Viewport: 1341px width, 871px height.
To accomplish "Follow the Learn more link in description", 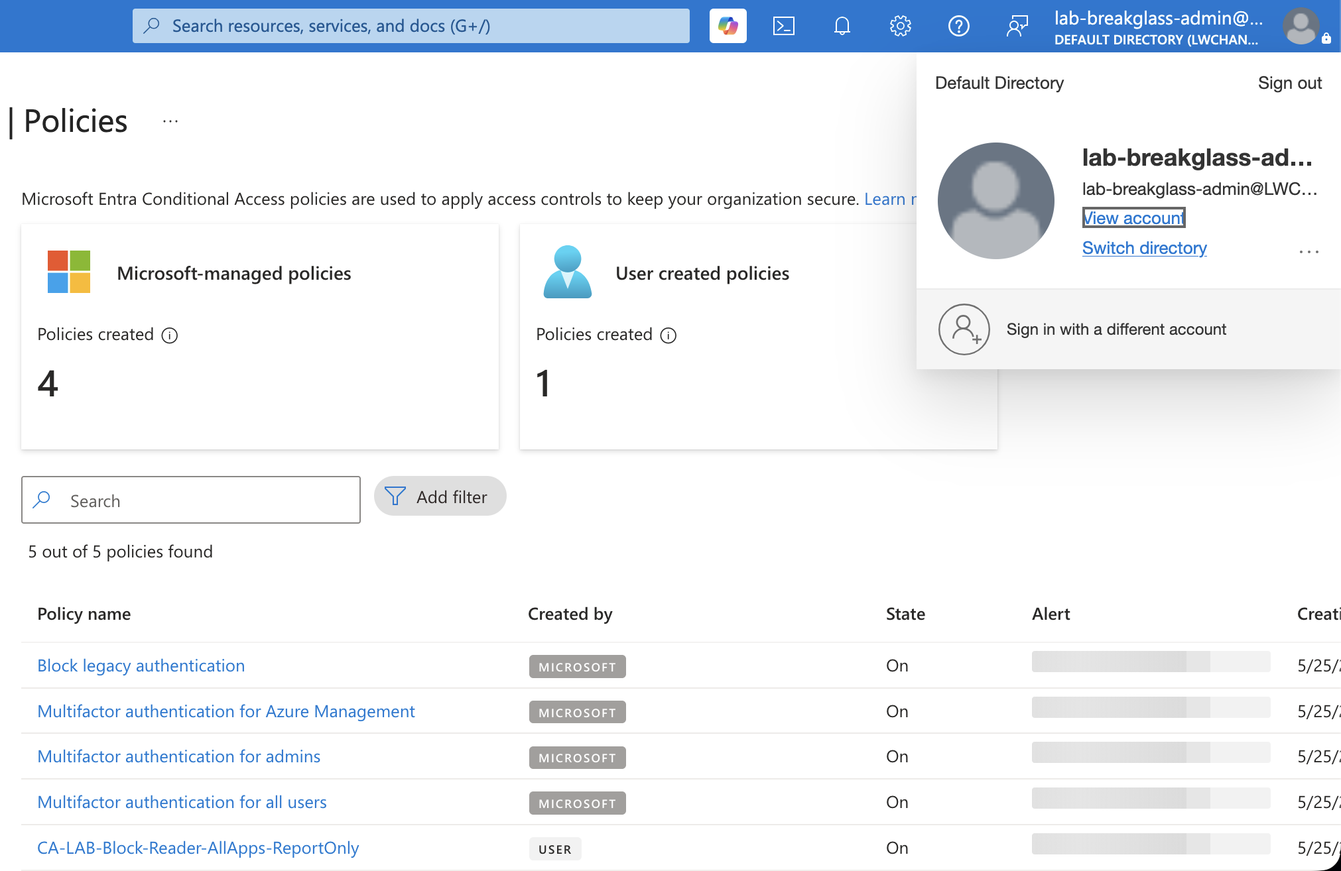I will click(x=890, y=199).
